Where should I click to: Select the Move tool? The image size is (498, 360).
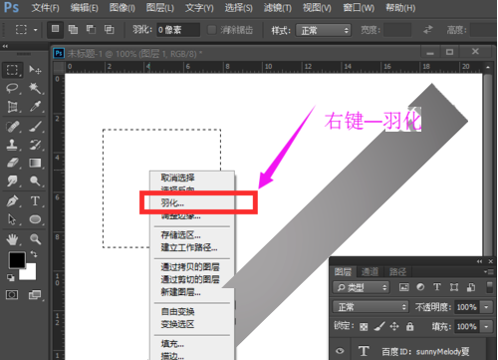[x=35, y=70]
